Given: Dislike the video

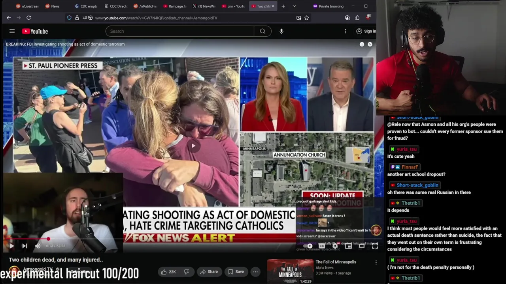Looking at the screenshot, I should pos(187,272).
